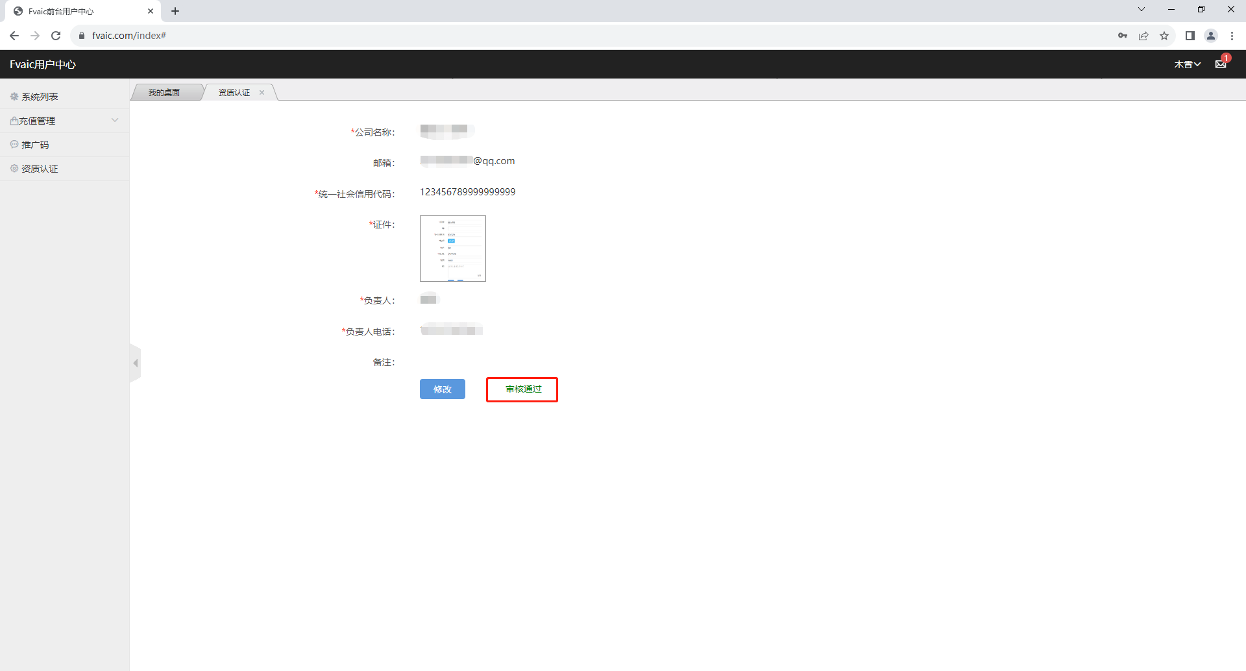1246x671 pixels.
Task: Open the uploaded certificate thumbnail
Action: [453, 249]
